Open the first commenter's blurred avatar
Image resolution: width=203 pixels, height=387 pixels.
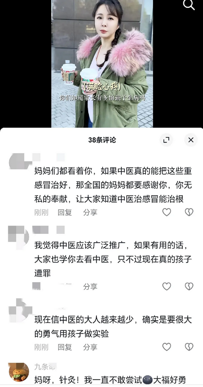coord(19,161)
